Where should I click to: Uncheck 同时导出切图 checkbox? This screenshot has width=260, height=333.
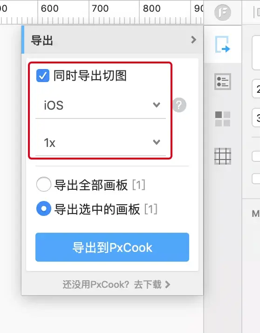(x=43, y=76)
